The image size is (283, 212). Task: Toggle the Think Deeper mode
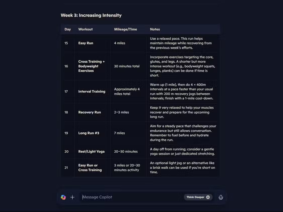198,197
